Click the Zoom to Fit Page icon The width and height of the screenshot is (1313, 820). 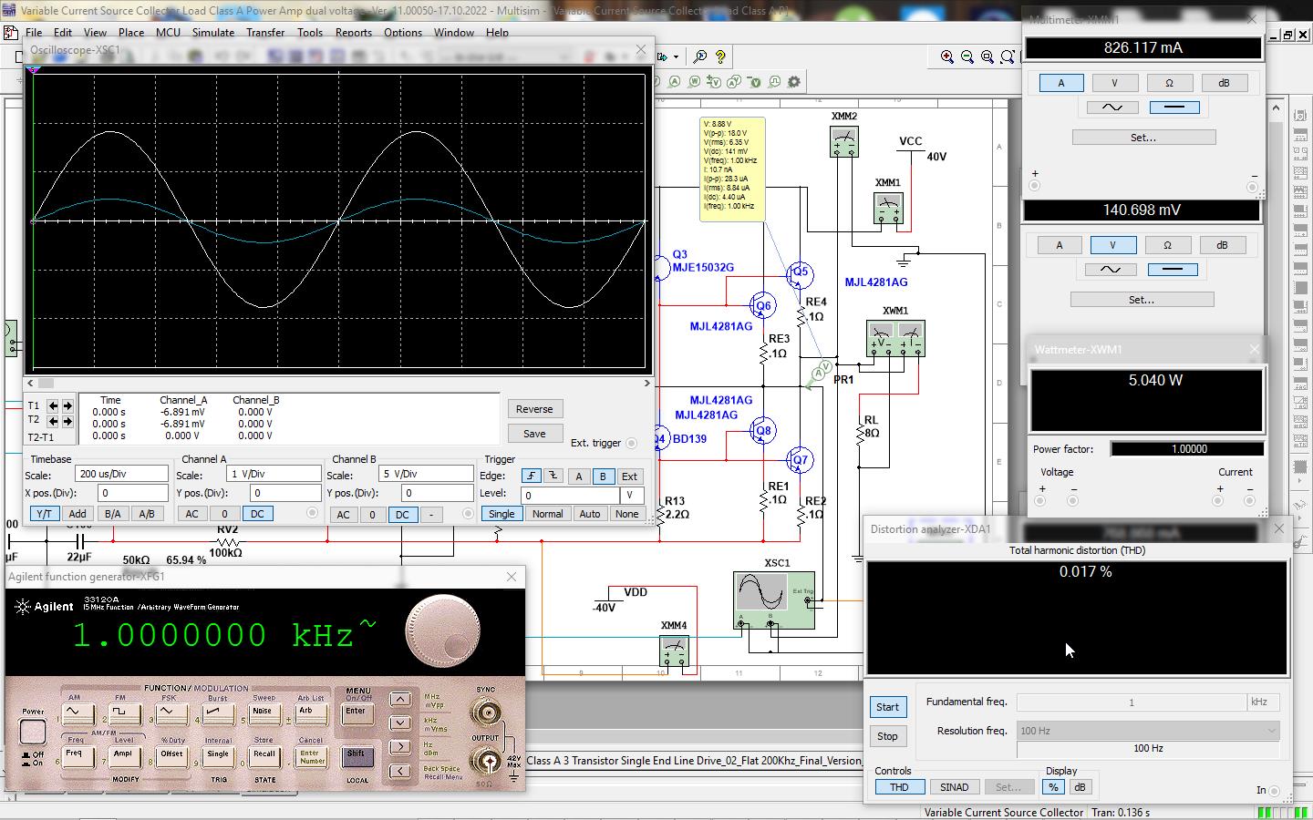coord(1008,56)
